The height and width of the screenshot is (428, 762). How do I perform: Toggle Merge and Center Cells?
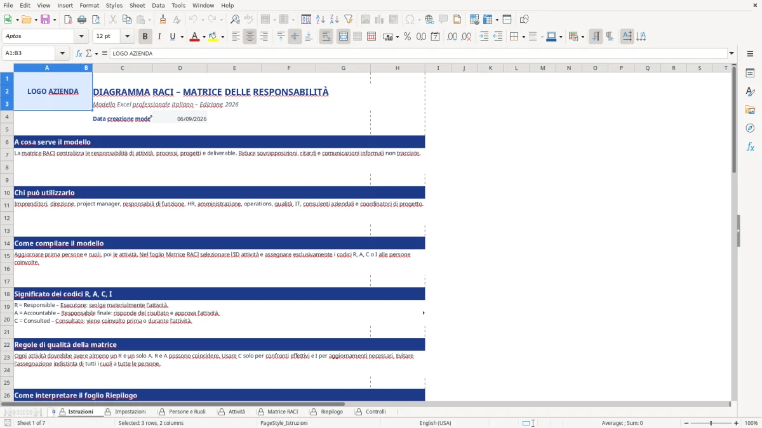pos(344,37)
